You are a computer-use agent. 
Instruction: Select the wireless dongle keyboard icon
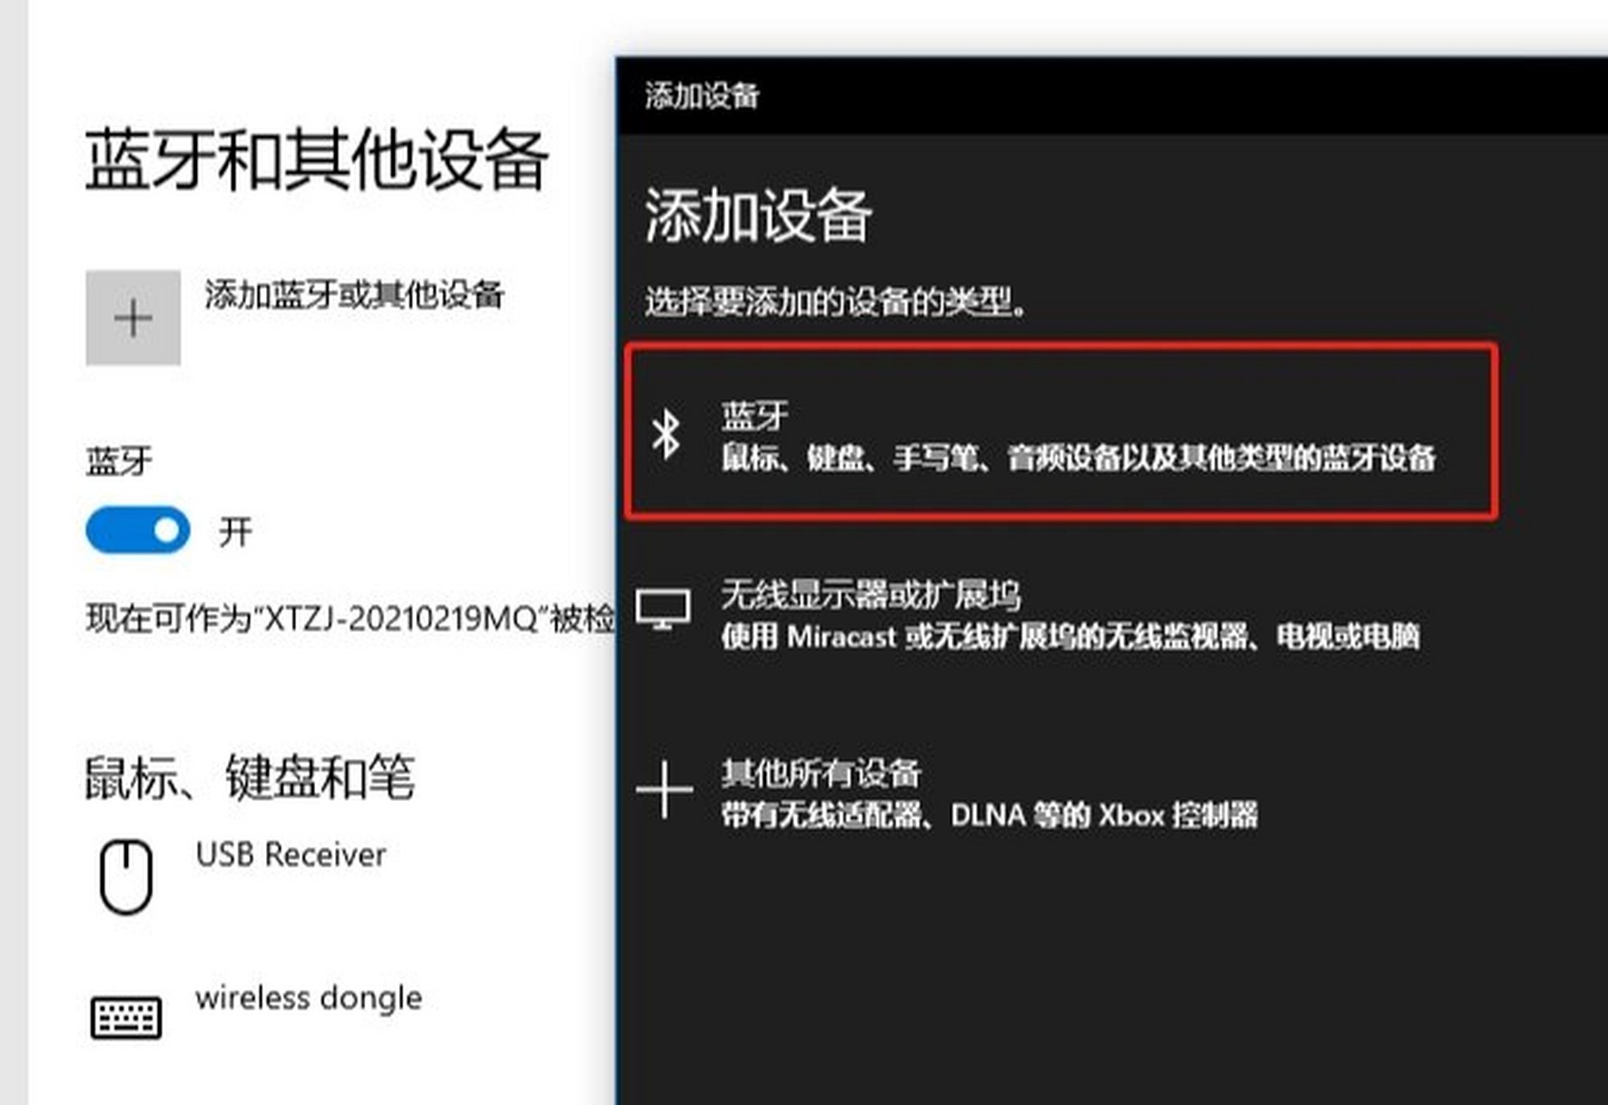click(x=126, y=1018)
